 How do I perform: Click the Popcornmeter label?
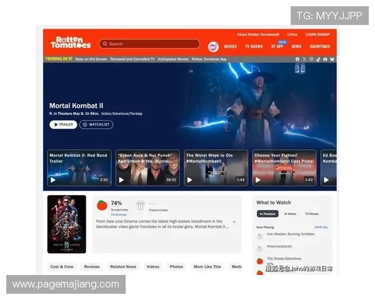[158, 210]
